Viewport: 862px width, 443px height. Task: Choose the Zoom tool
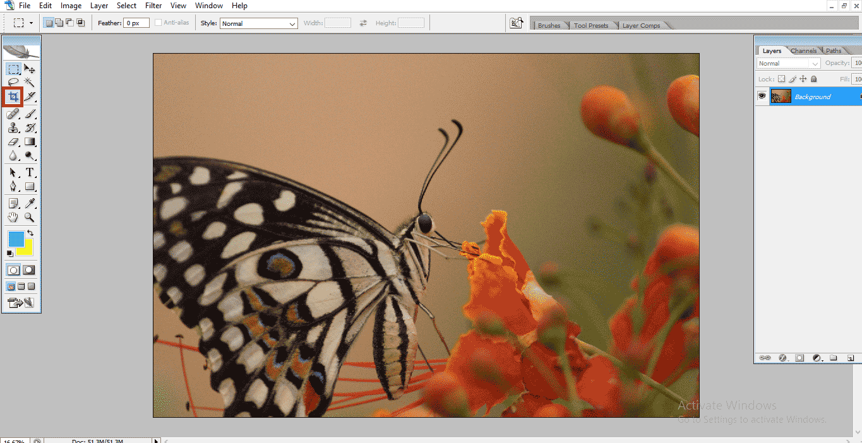pyautogui.click(x=30, y=217)
